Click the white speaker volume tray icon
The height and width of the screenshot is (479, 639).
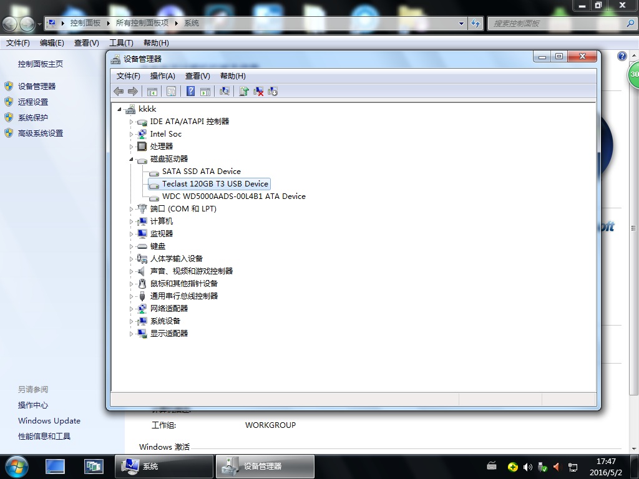tap(528, 467)
